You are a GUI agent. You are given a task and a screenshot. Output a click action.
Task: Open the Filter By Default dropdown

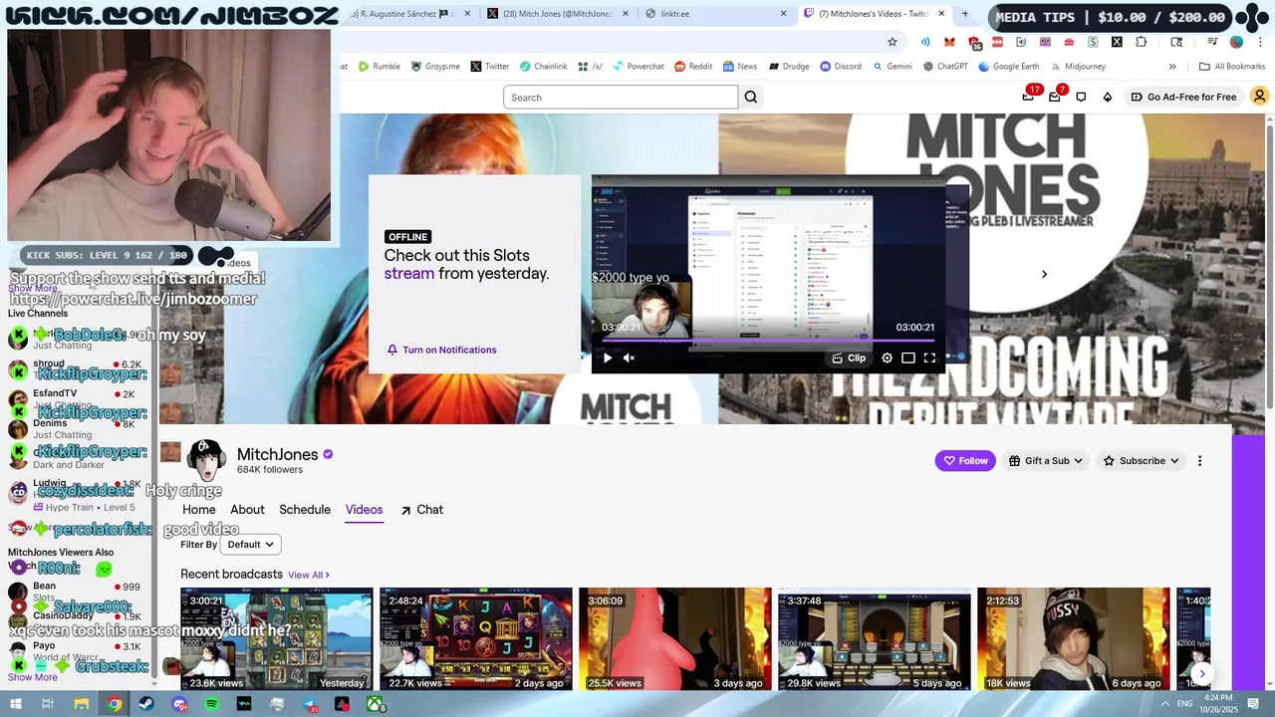[250, 545]
